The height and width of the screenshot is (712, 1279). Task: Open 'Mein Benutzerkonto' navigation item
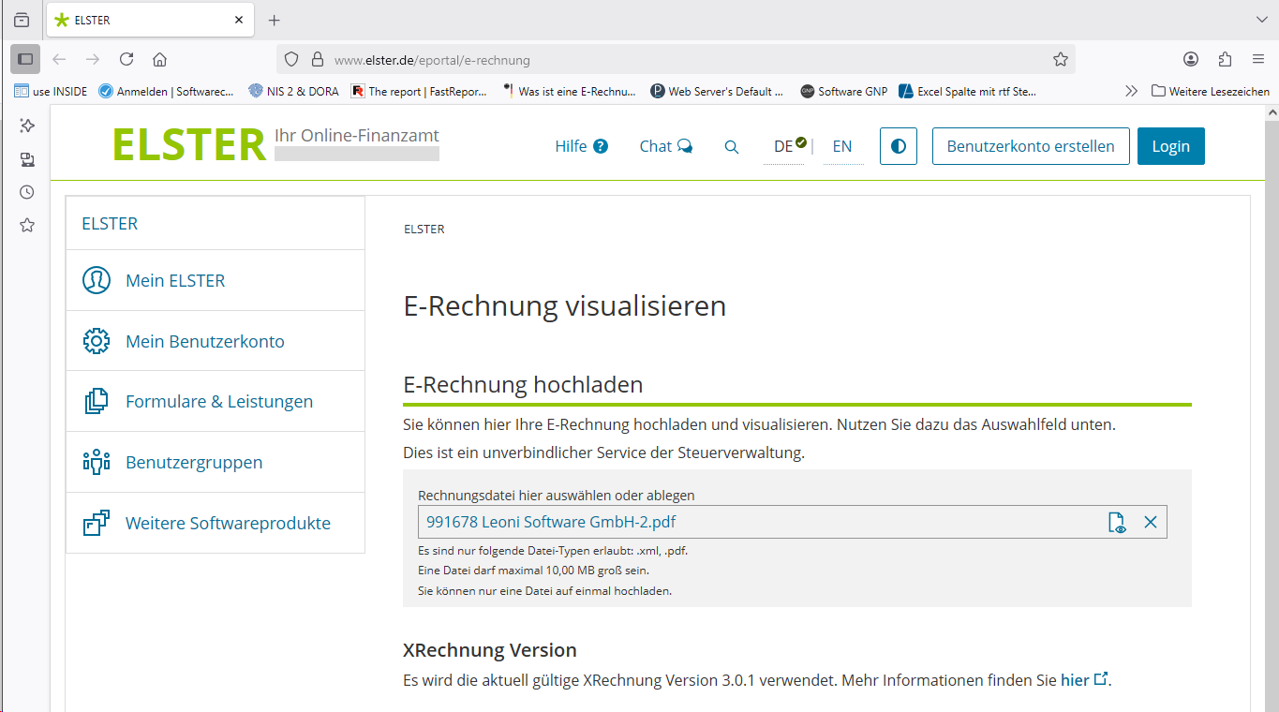pyautogui.click(x=216, y=341)
